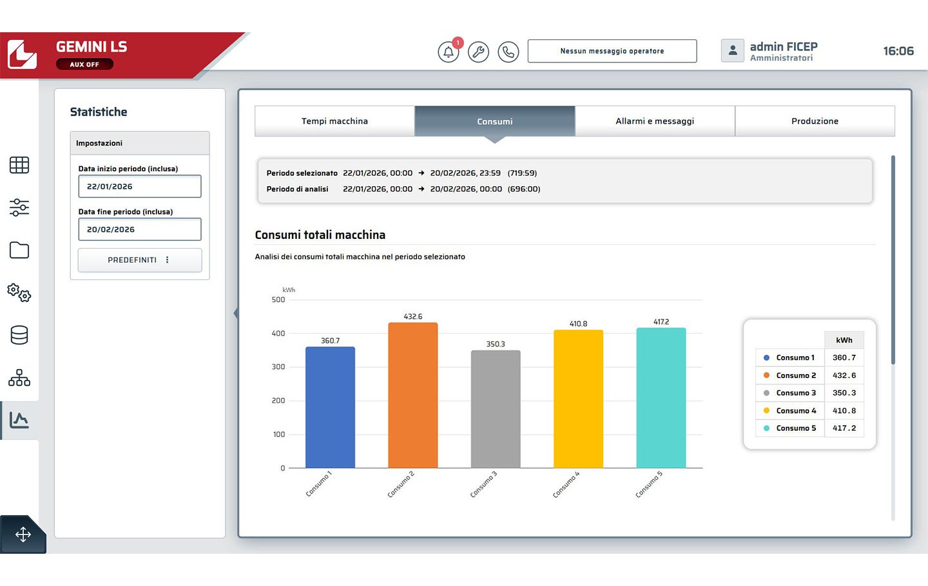The width and height of the screenshot is (928, 586).
Task: Open the database sidebar icon
Action: click(x=19, y=335)
